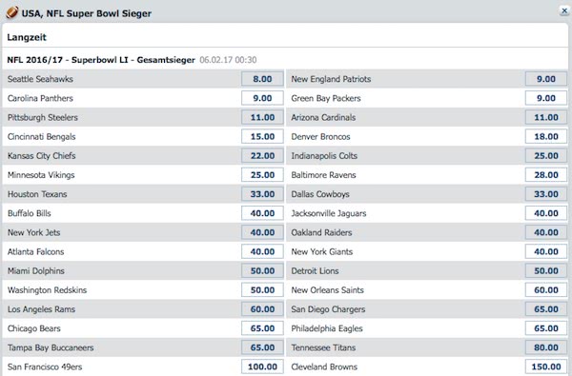572x376 pixels.
Task: Click the Cleveland Browns team name
Action: [324, 366]
